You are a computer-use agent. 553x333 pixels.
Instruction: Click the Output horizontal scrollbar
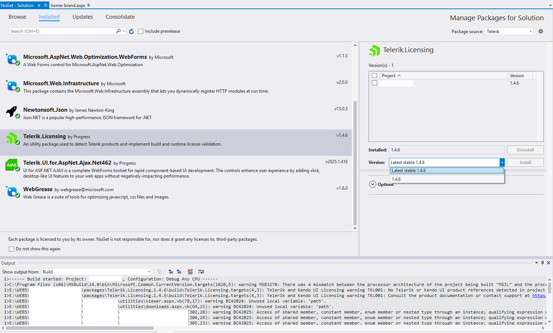(80, 328)
